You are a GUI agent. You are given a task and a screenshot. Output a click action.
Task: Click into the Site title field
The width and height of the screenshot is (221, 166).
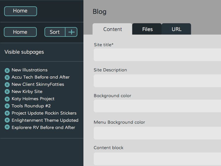[157, 55]
